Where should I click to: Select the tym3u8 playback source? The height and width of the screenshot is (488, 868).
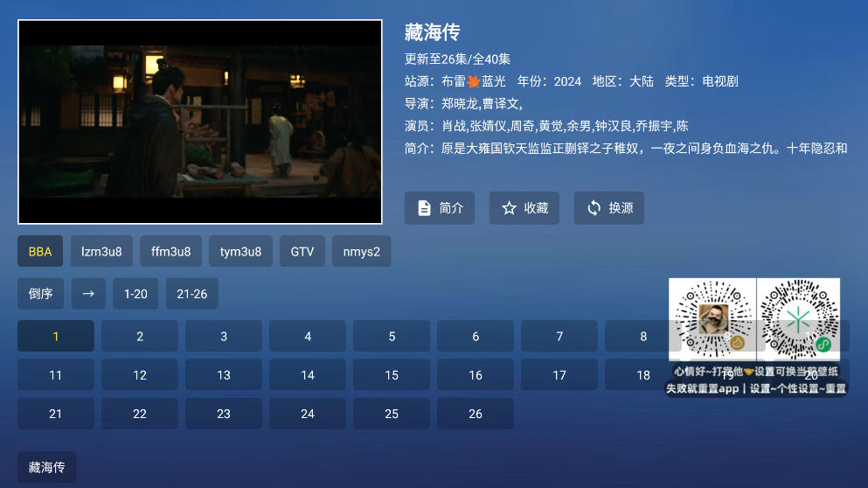pyautogui.click(x=240, y=252)
